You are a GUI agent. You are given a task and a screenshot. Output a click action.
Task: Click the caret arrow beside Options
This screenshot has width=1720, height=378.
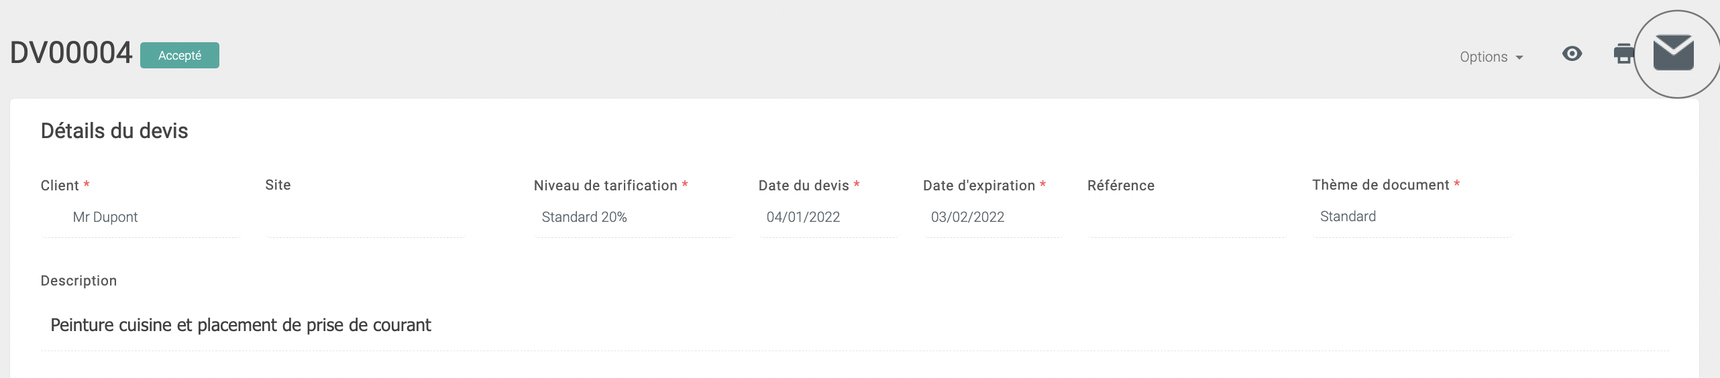click(x=1519, y=58)
